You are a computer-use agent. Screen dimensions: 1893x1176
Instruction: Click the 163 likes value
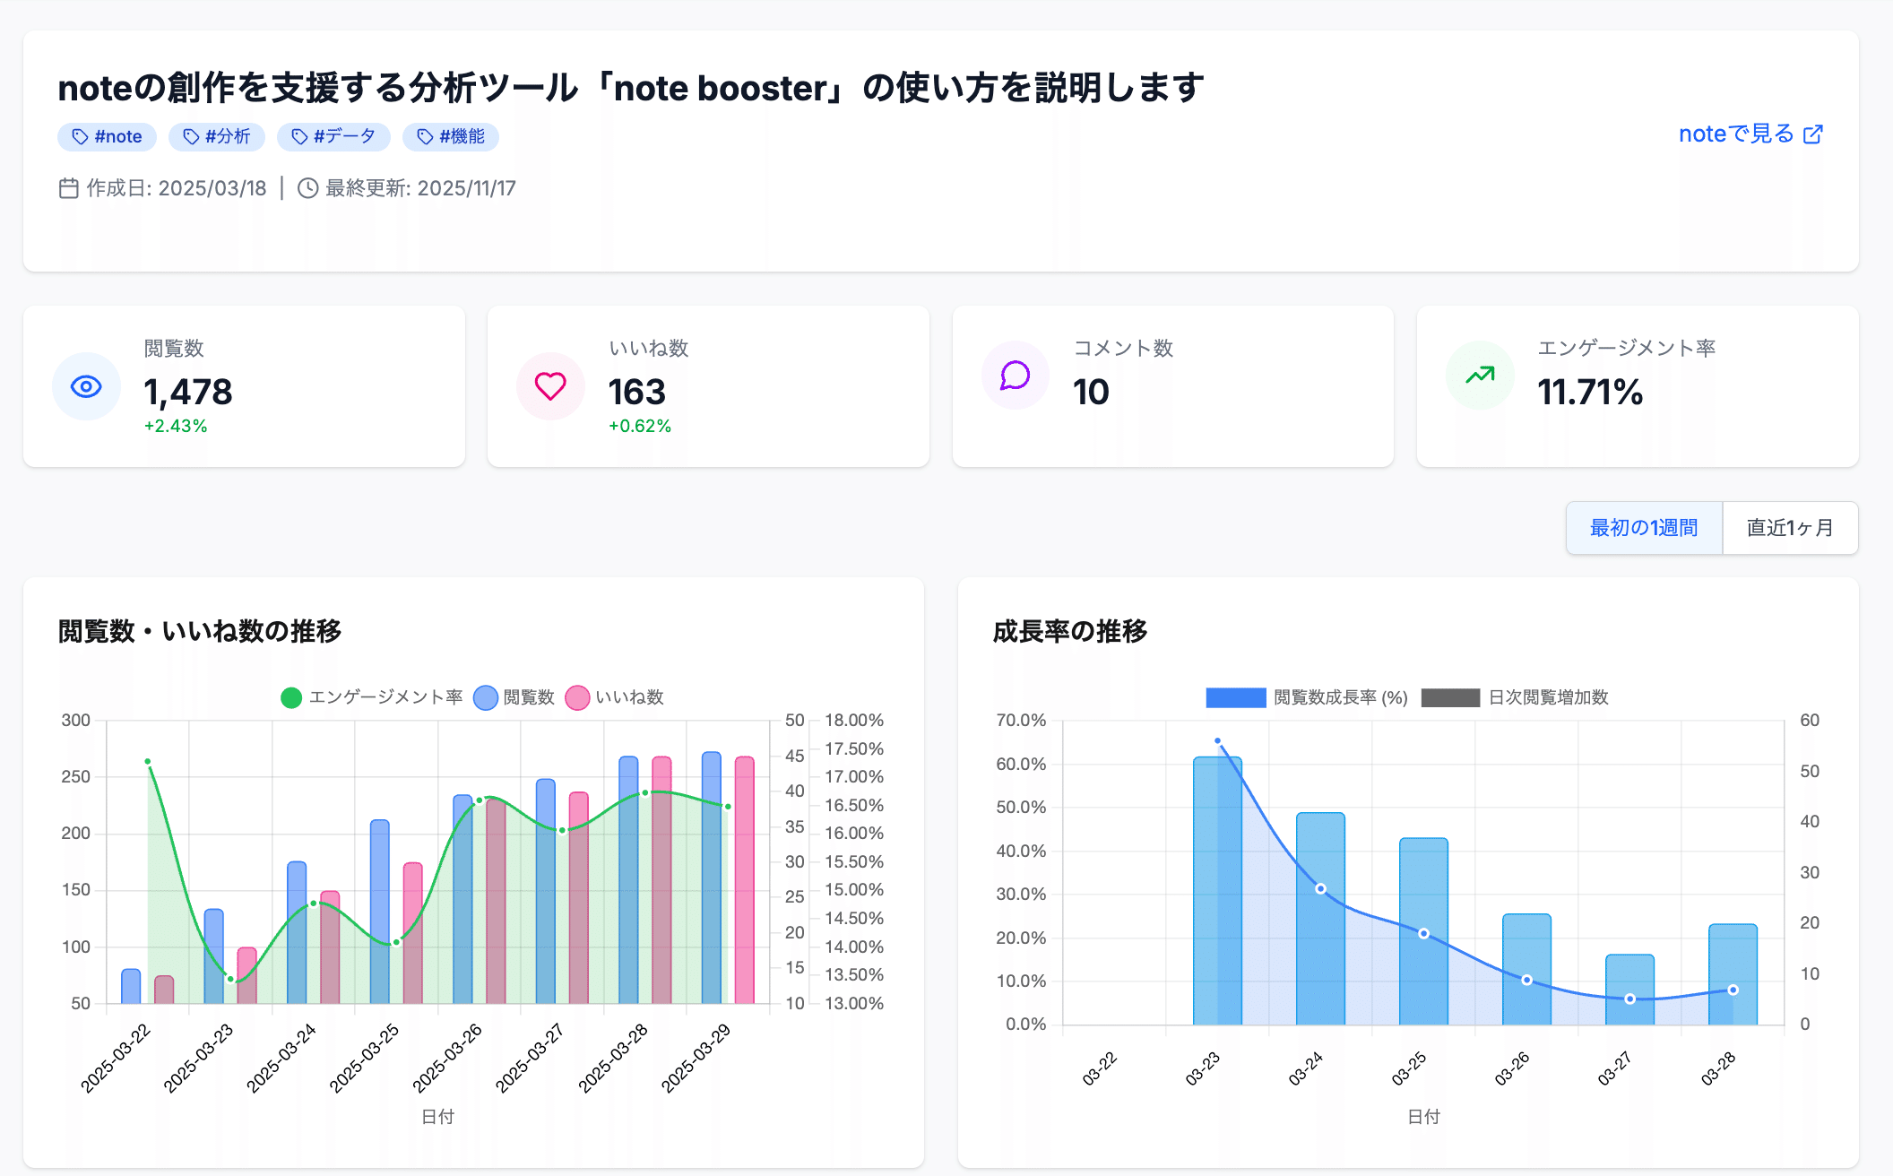[x=637, y=392]
